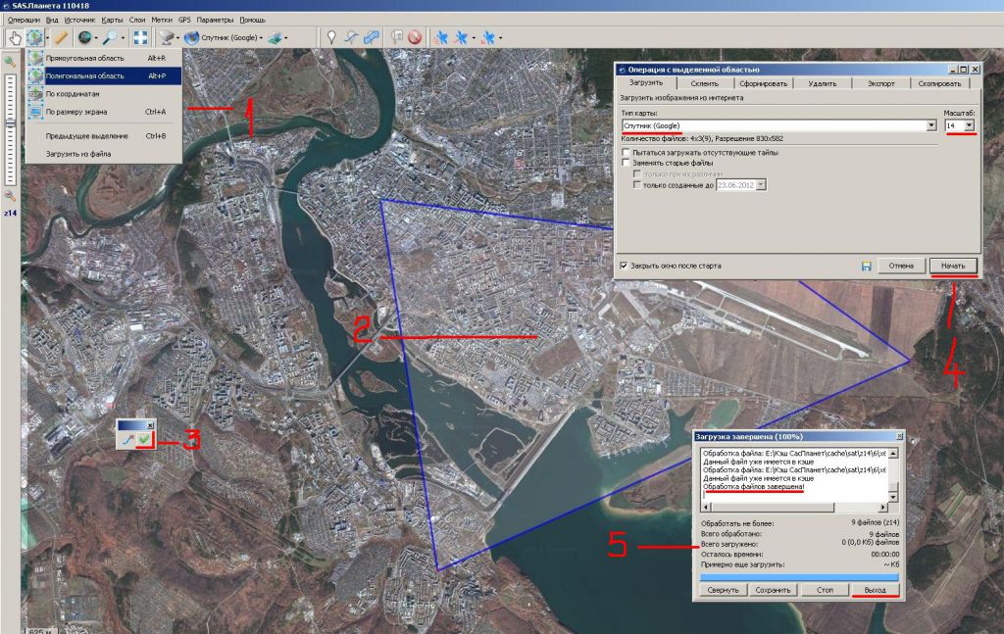Click the 'Выход' button in the download window
This screenshot has height=634, width=1004.
point(875,590)
